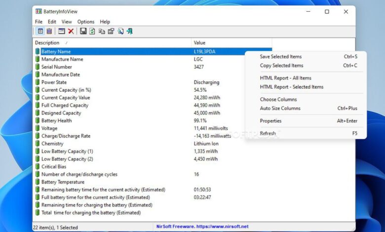Open the Edit menu
385x232 pixels.
click(52, 22)
